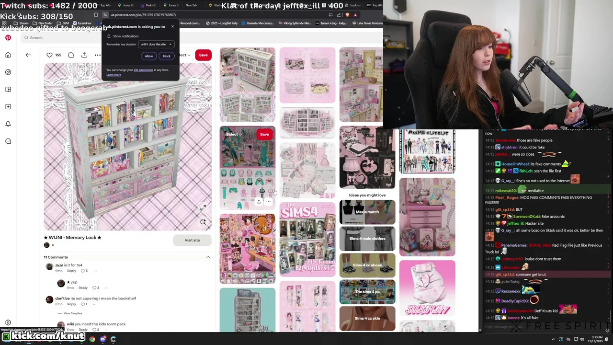613x345 pixels.
Task: Click the Pinterest logo in the sidebar
Action: 8,38
